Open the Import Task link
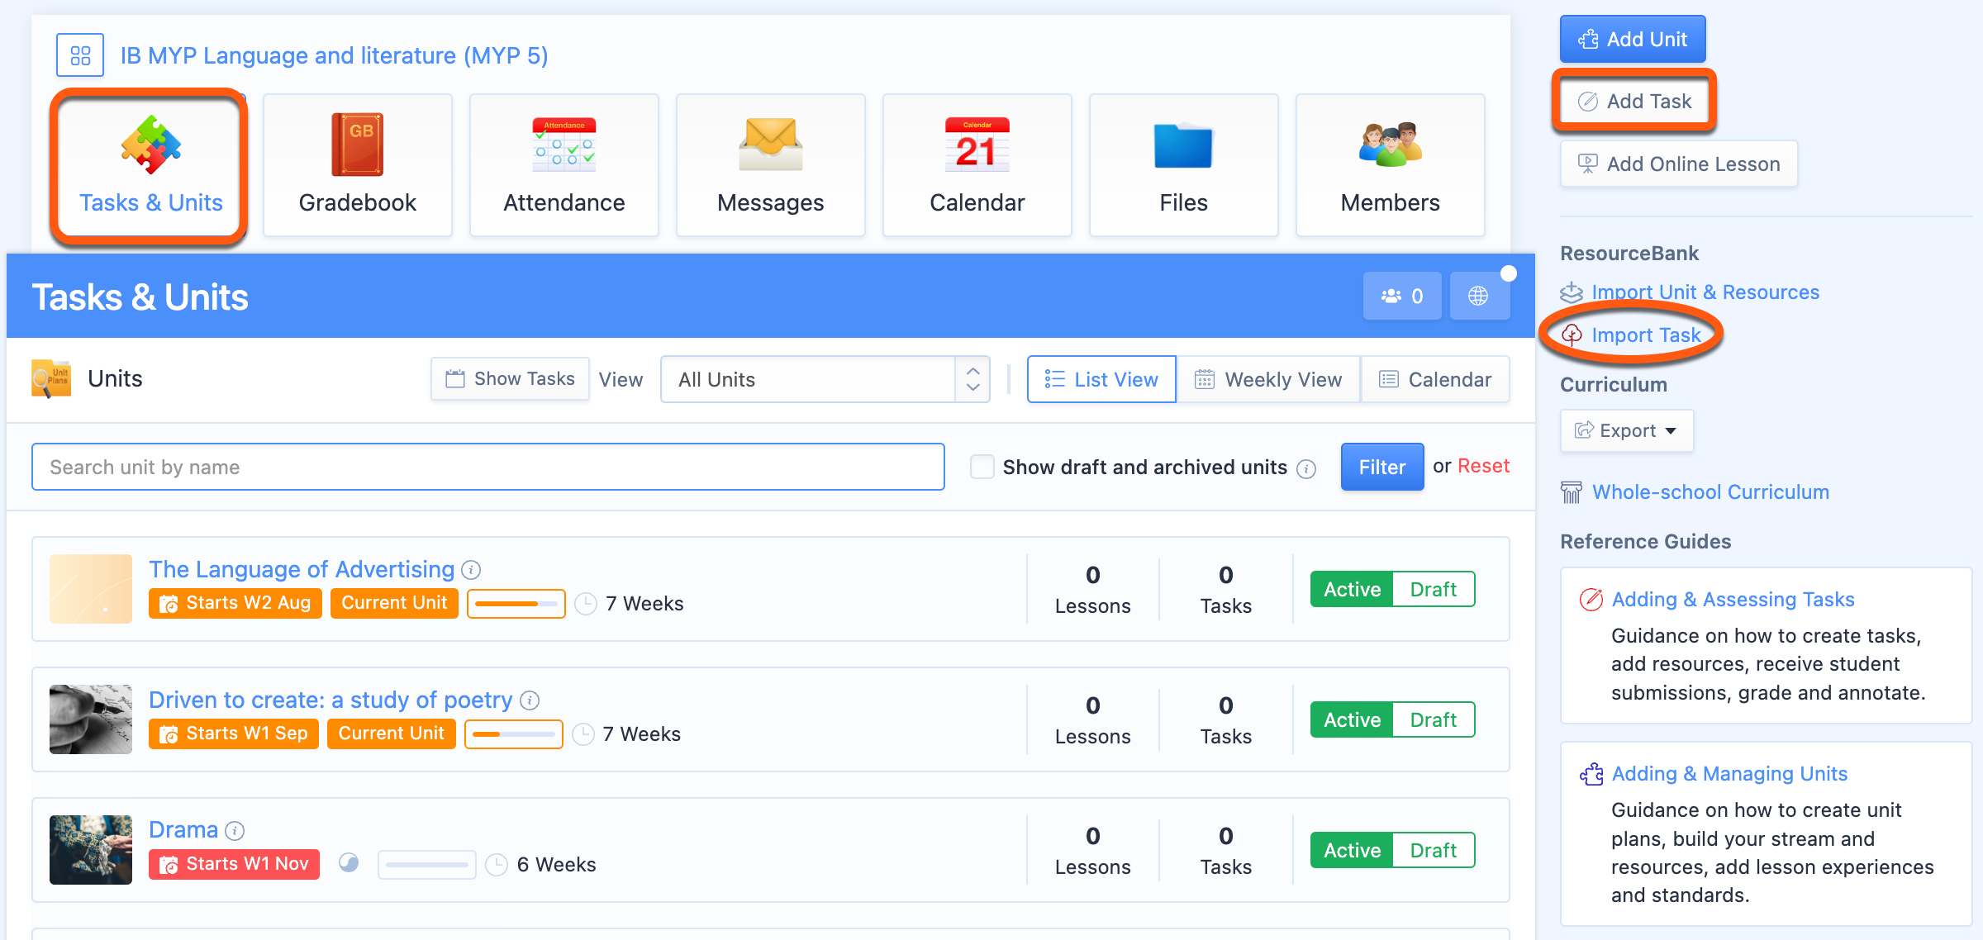This screenshot has height=940, width=1983. tap(1646, 335)
